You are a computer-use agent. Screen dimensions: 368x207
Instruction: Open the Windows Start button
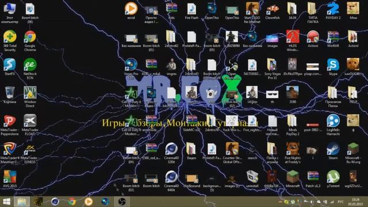[6, 202]
